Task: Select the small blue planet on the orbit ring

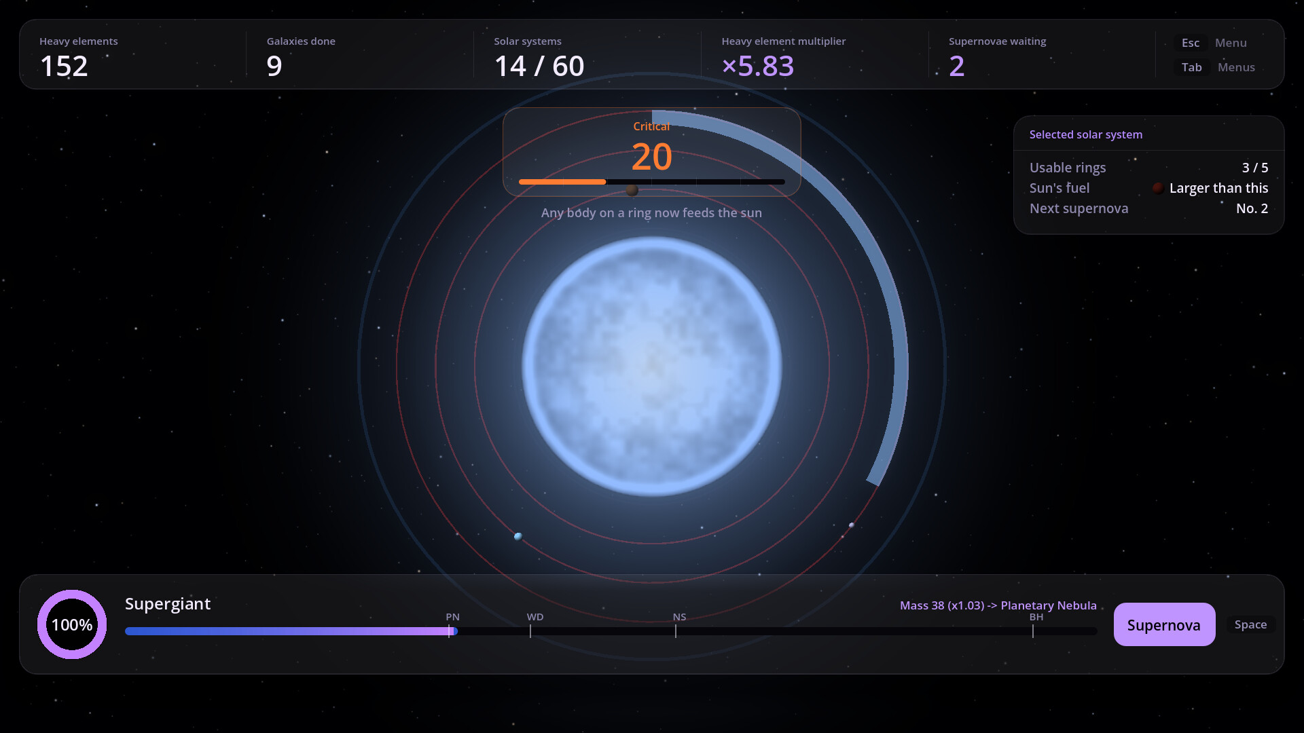Action: (x=518, y=536)
